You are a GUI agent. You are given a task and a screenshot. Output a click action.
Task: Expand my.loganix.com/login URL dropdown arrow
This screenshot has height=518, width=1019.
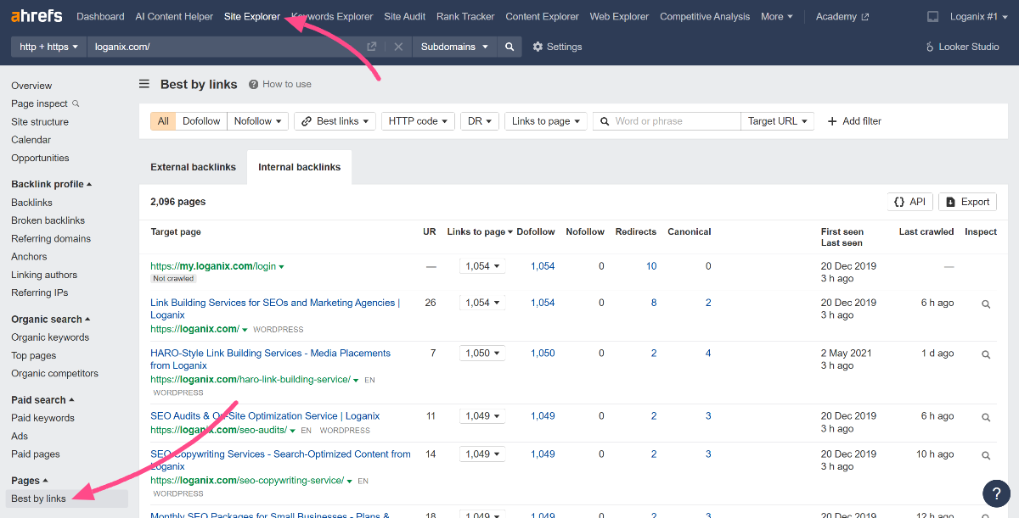point(282,266)
